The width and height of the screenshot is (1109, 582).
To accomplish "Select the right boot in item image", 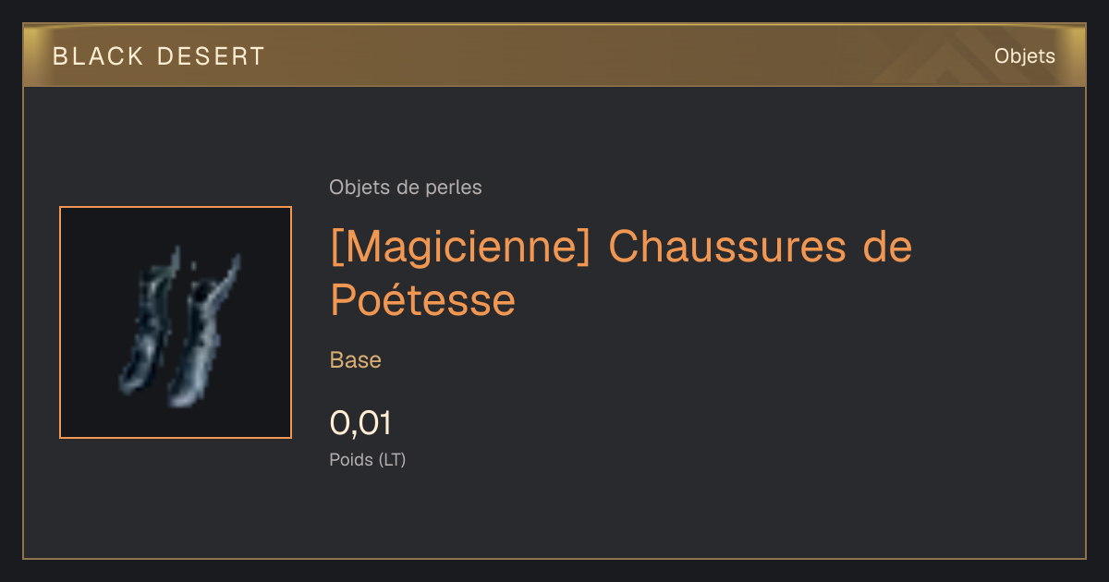I will (x=202, y=331).
